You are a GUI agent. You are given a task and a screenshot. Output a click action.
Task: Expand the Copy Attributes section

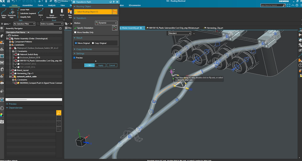[x=84, y=49]
